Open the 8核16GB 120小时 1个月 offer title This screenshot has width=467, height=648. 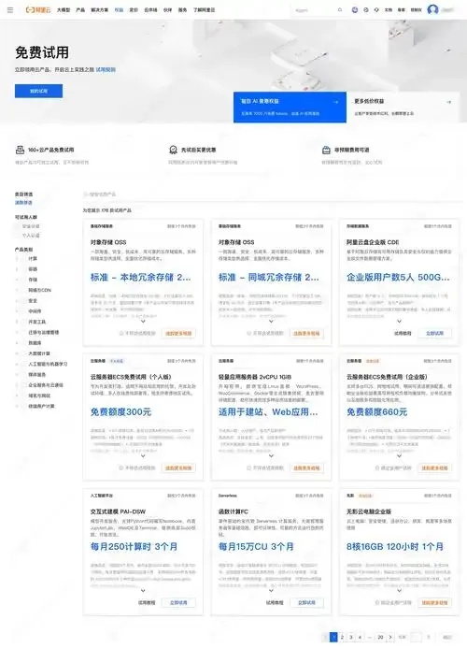395,546
